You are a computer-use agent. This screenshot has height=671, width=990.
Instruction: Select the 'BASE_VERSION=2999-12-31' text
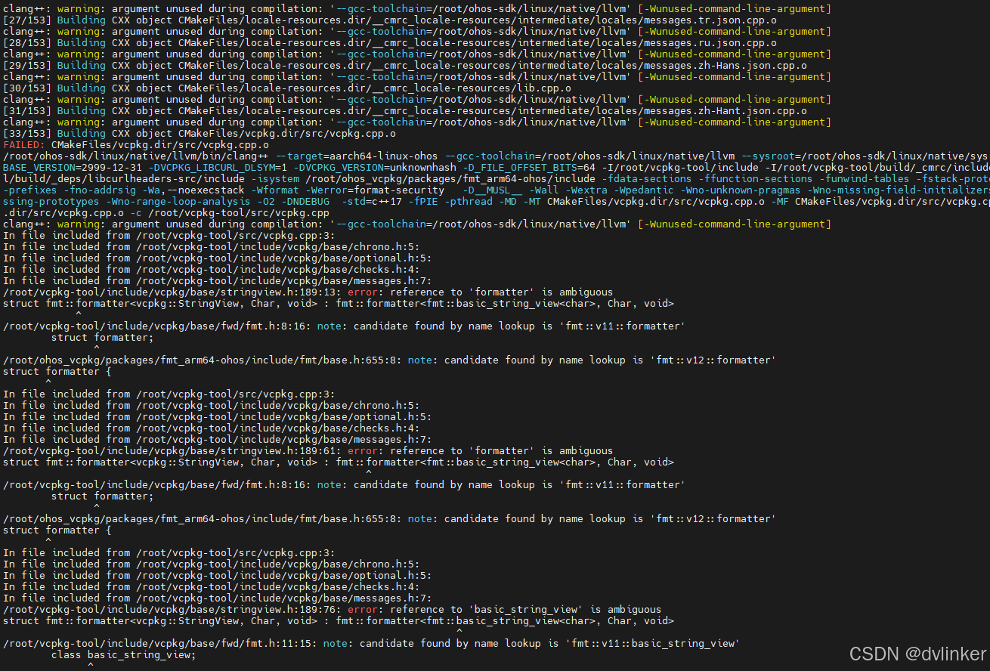pos(73,167)
